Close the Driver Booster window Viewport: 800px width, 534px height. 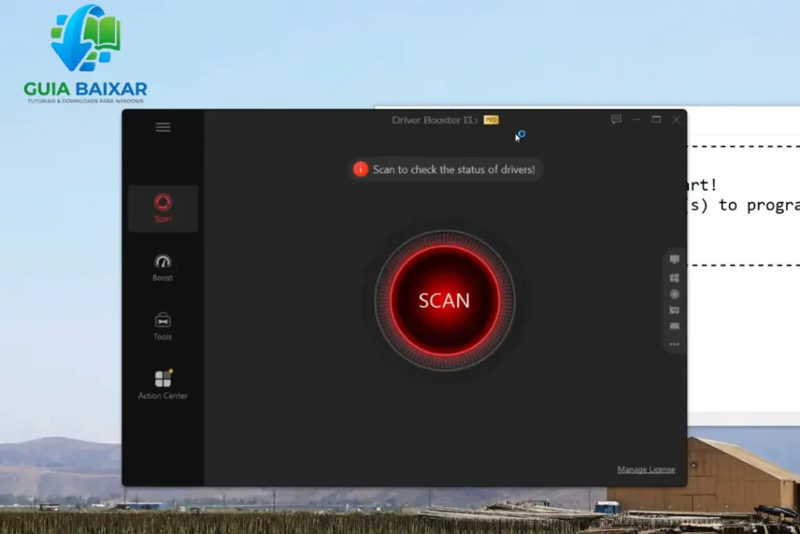tap(676, 120)
